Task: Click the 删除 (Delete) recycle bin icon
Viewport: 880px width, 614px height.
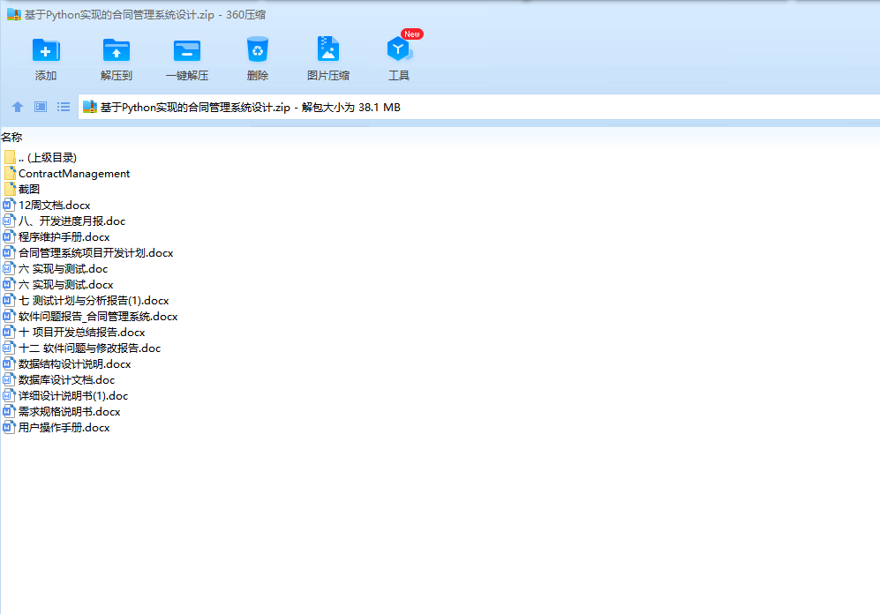Action: click(x=258, y=50)
